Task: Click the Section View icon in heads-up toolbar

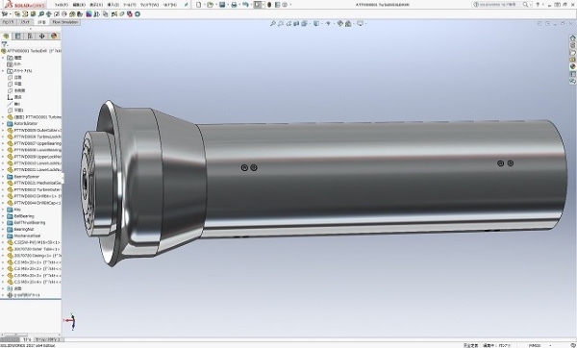Action: click(296, 23)
